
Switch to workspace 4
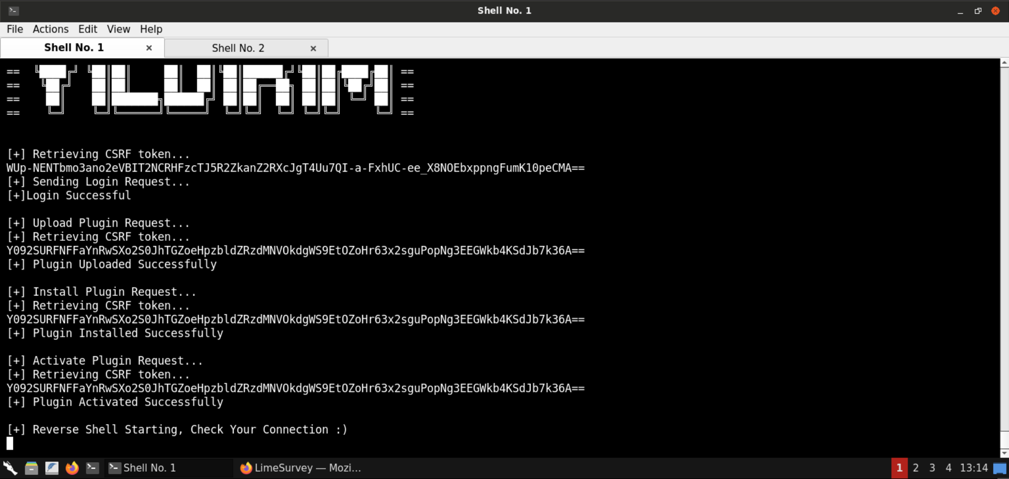949,468
